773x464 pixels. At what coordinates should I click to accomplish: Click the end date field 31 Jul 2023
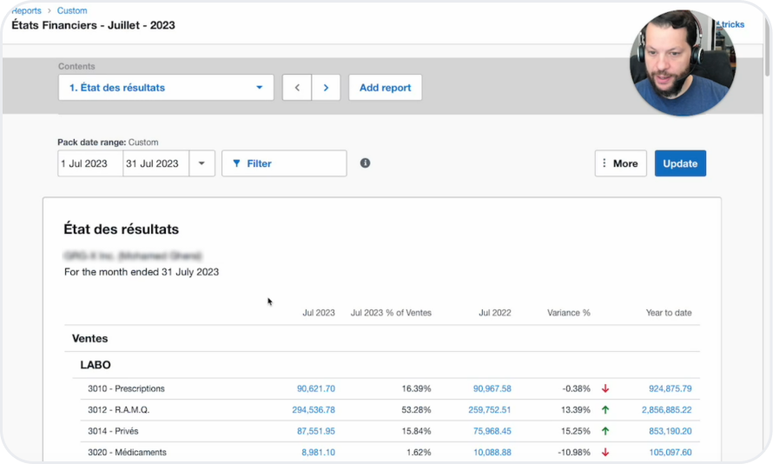click(x=155, y=163)
